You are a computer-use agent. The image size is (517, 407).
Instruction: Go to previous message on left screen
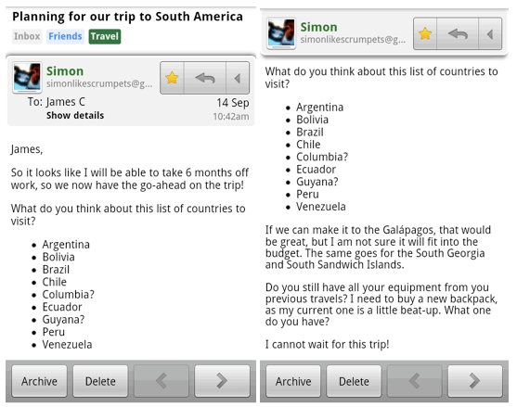(x=162, y=381)
